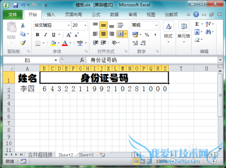Decrease the cell indent
This screenshot has width=226, height=168.
point(95,43)
